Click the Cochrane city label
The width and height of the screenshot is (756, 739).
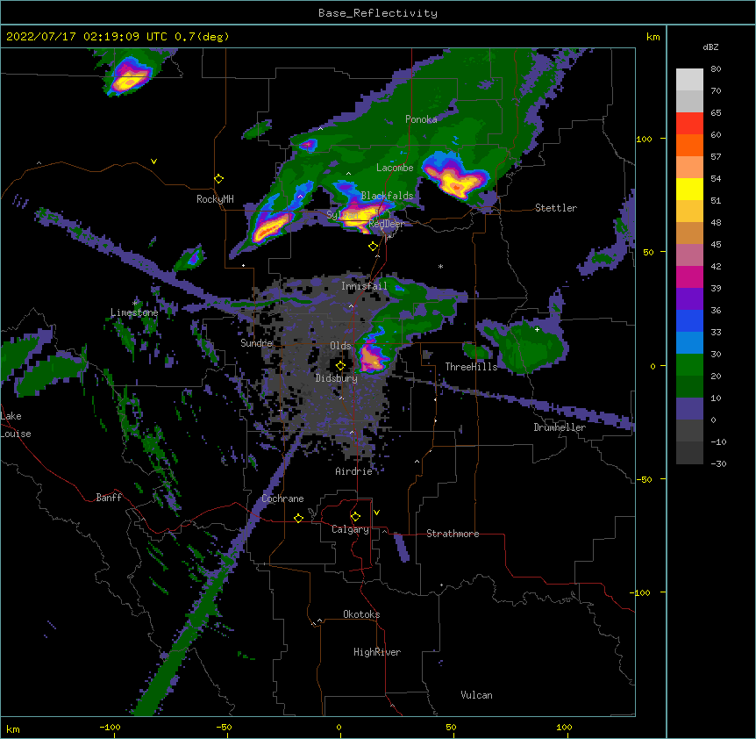282,499
